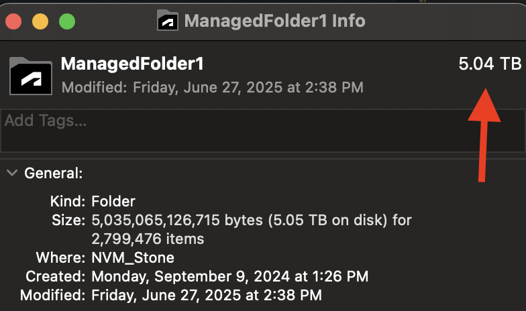Click the Add Tags field

tap(263, 130)
